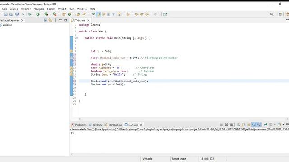Click the Clear Console icon

tap(238, 125)
